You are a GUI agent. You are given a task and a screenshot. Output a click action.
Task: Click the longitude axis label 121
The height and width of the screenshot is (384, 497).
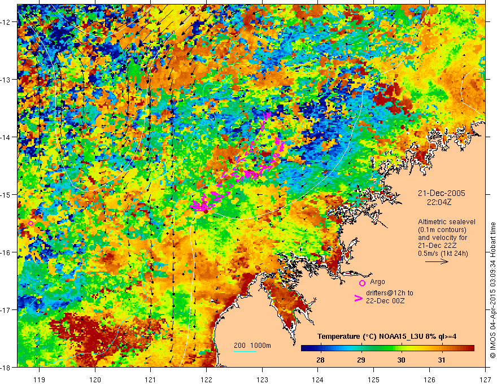point(151,379)
